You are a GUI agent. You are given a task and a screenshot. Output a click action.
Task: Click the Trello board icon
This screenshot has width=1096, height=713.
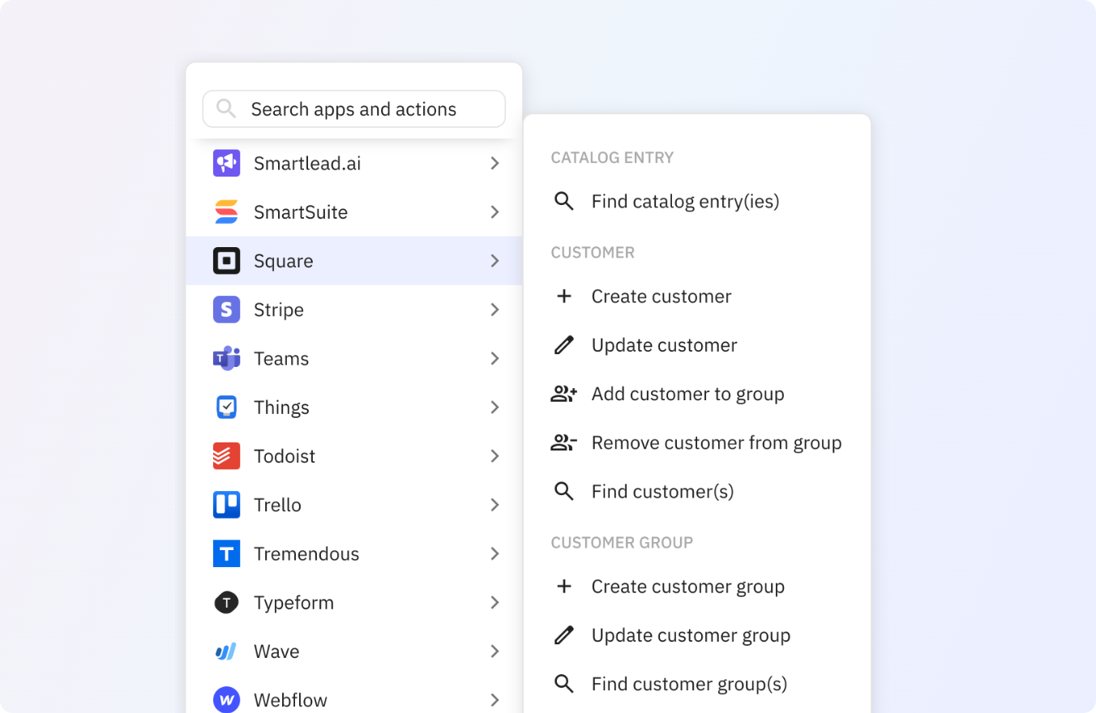tap(226, 505)
